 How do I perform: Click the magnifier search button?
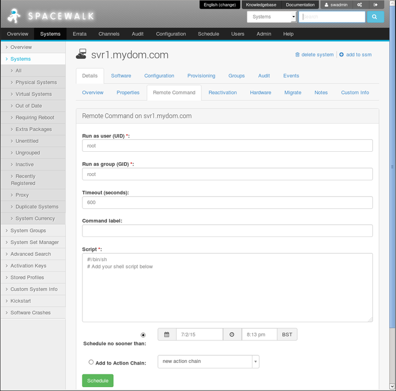coord(375,16)
